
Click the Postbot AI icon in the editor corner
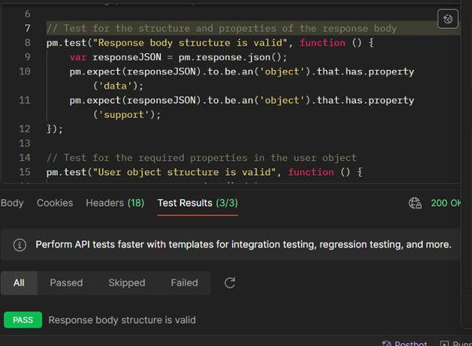(x=448, y=19)
